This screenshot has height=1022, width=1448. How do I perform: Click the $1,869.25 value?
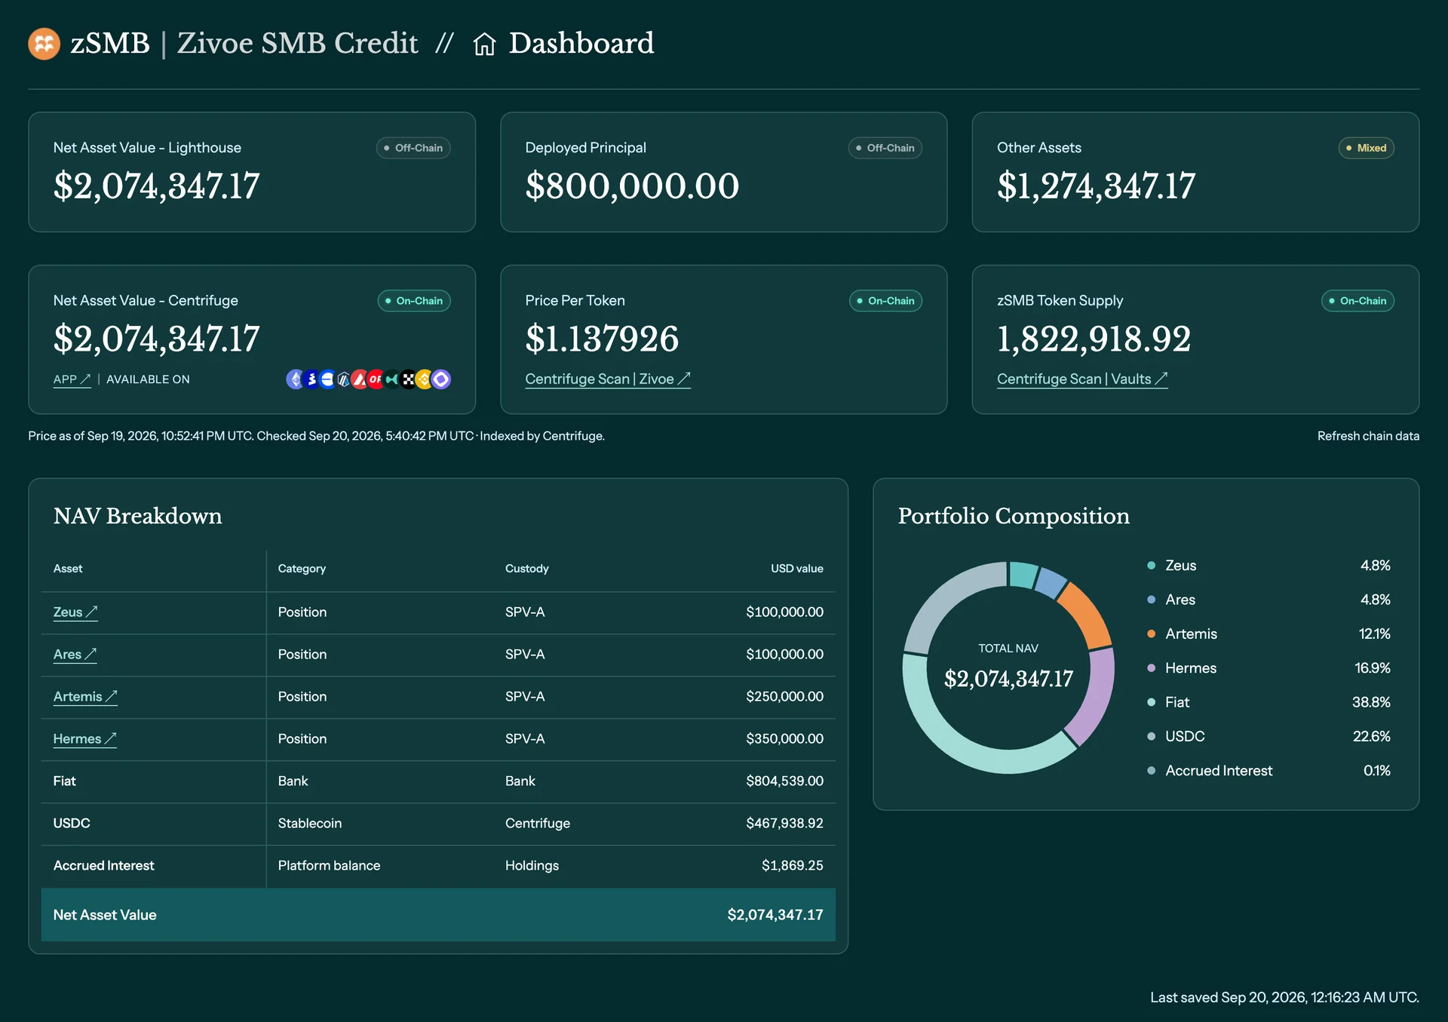(792, 866)
